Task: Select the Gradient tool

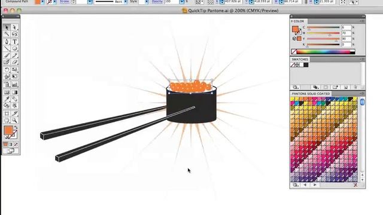Action: tap(14, 92)
